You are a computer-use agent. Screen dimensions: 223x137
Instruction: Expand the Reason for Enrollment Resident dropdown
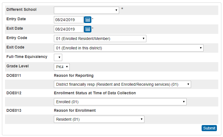[x=99, y=119]
